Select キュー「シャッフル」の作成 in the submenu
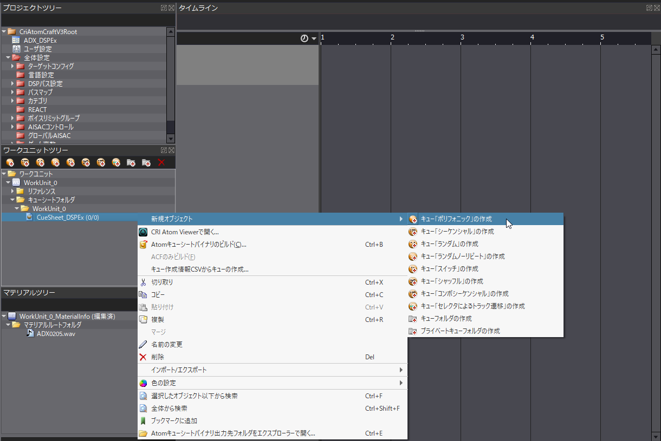 [485, 281]
